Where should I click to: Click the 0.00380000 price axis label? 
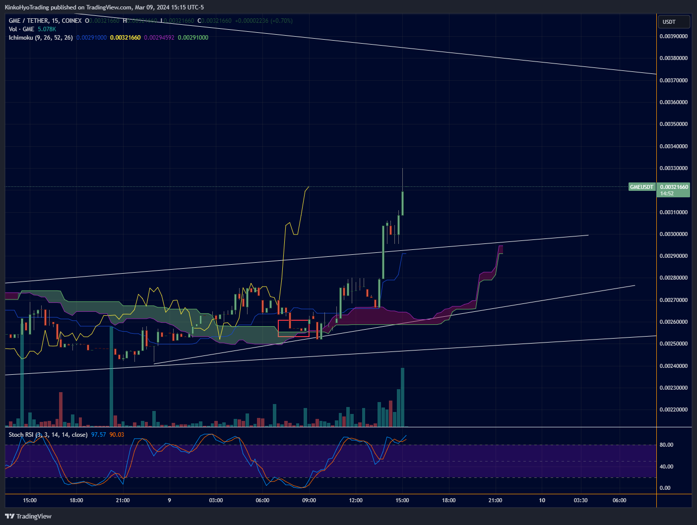point(673,58)
